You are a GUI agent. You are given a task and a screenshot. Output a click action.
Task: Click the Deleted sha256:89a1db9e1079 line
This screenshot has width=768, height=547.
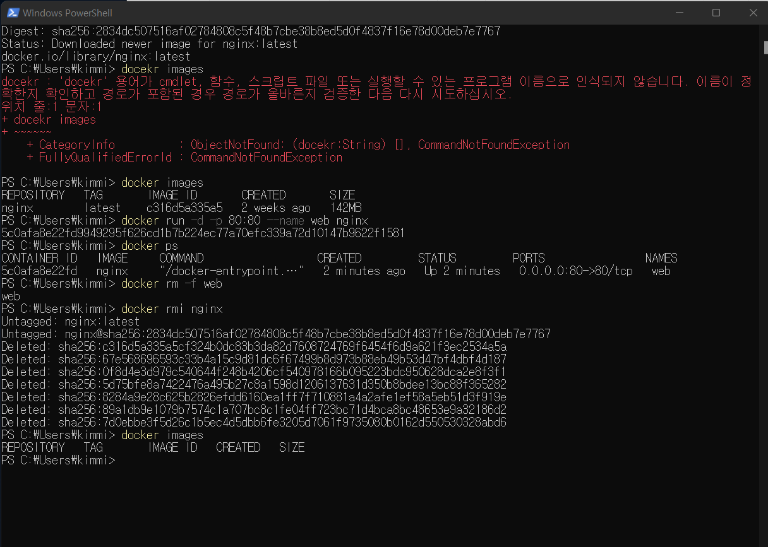254,409
